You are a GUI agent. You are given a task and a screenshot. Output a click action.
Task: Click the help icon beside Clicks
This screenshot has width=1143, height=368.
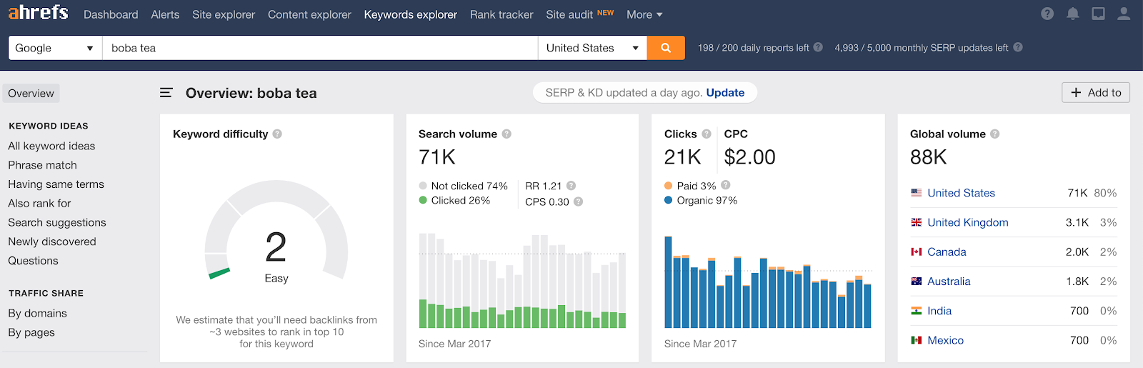click(x=707, y=134)
